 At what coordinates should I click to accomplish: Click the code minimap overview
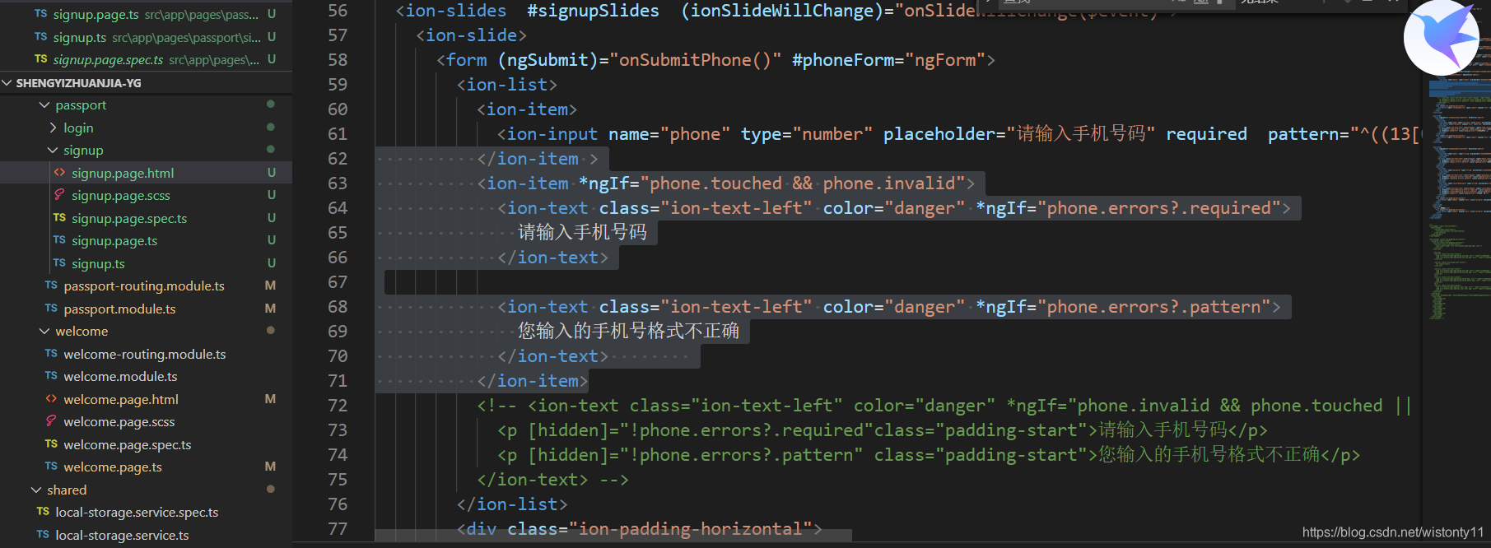(1459, 197)
